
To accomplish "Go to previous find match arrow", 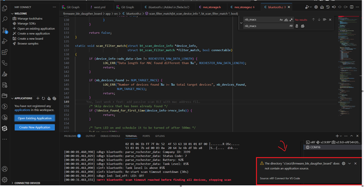I will (x=313, y=20).
